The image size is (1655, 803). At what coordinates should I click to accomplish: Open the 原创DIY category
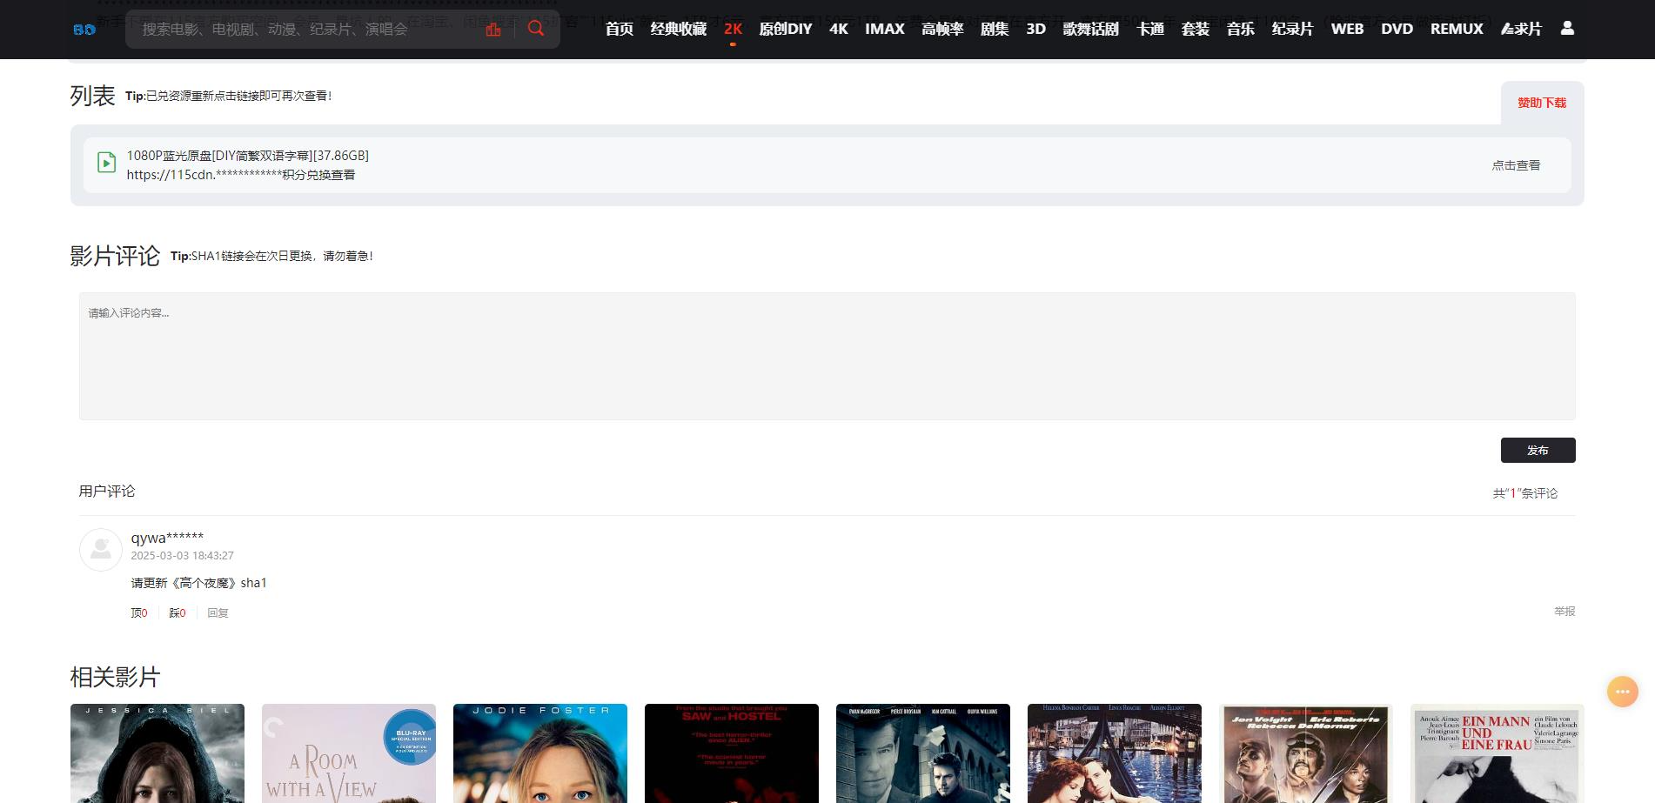785,29
